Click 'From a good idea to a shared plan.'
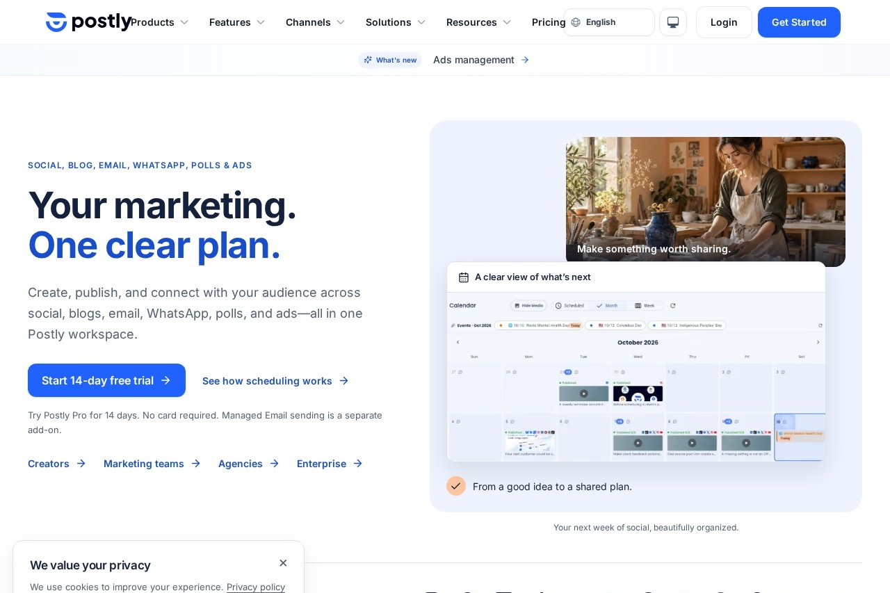This screenshot has height=593, width=890. [x=552, y=487]
